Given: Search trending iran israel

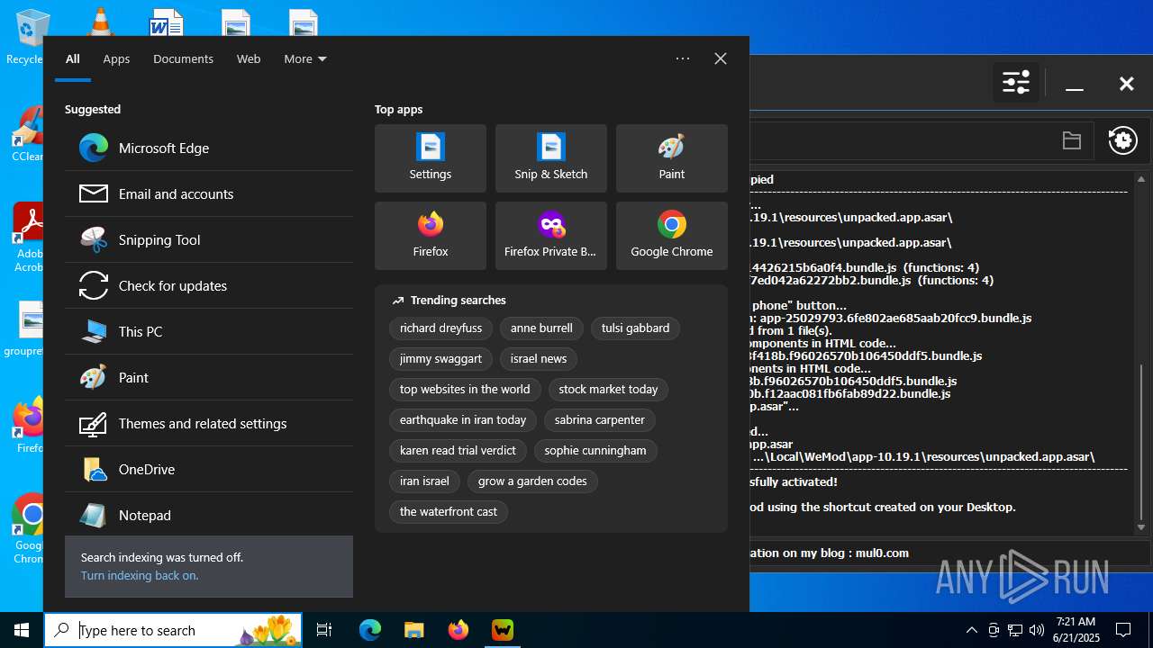Looking at the screenshot, I should (x=424, y=481).
